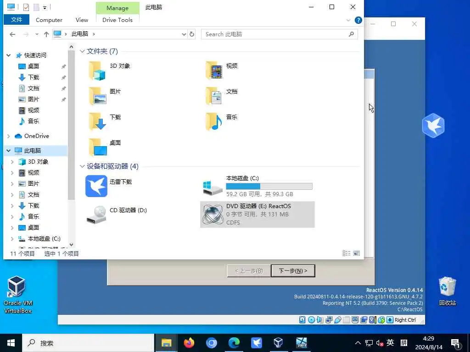Click the Explorer help question mark icon
This screenshot has height=352, width=470.
coord(358,20)
